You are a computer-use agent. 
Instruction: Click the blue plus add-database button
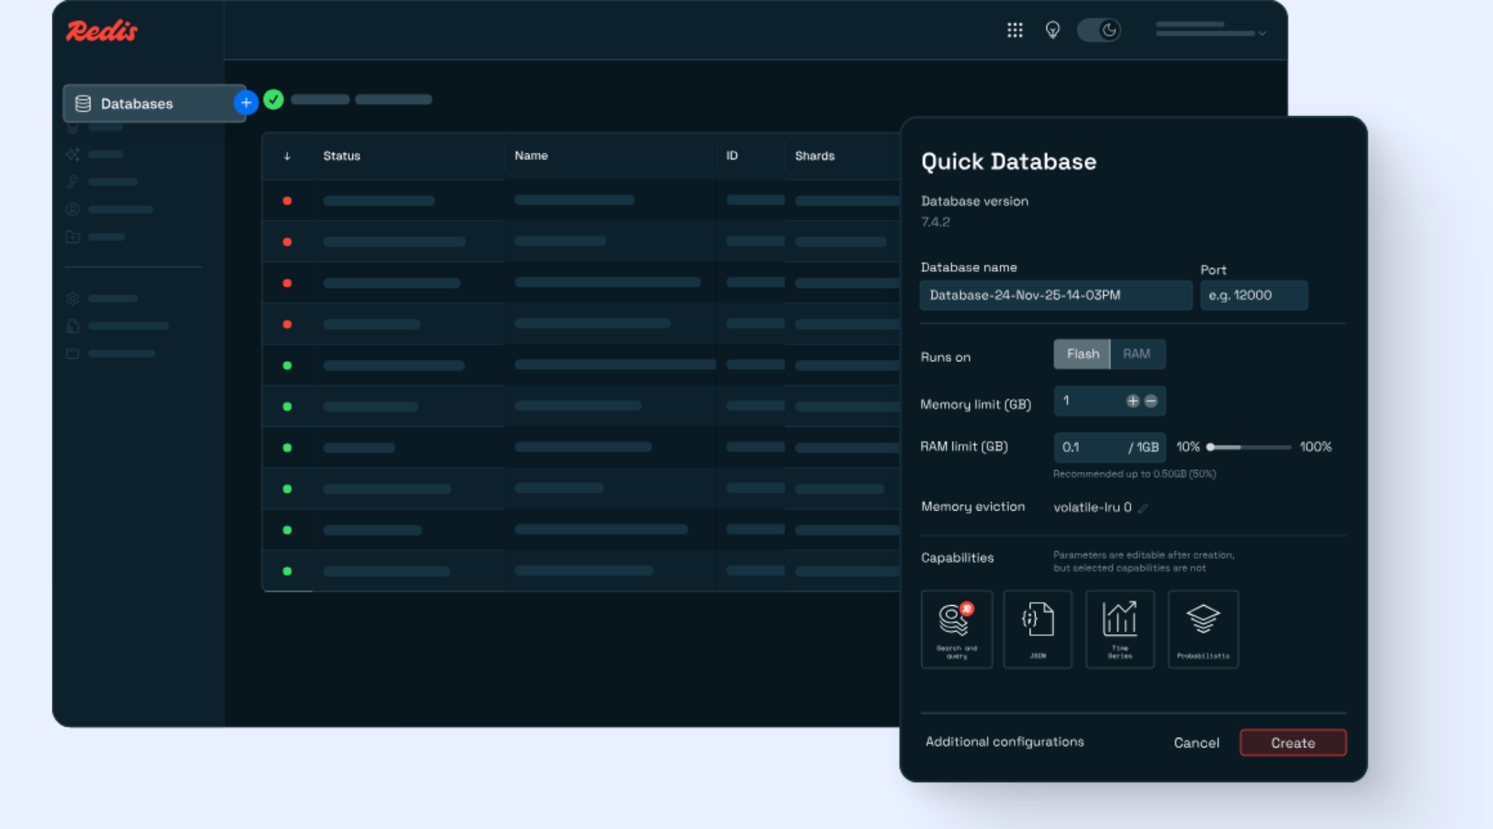coord(246,103)
